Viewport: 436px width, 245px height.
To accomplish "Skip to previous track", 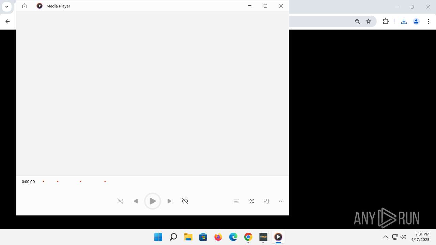I will tap(135, 201).
